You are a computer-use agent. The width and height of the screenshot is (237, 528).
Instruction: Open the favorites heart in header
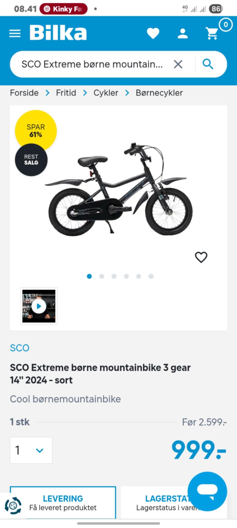[153, 34]
